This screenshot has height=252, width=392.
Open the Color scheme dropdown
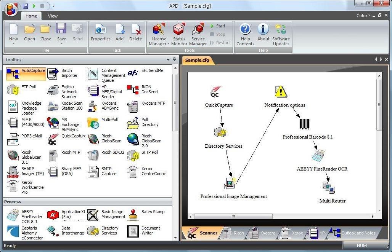coord(363,16)
